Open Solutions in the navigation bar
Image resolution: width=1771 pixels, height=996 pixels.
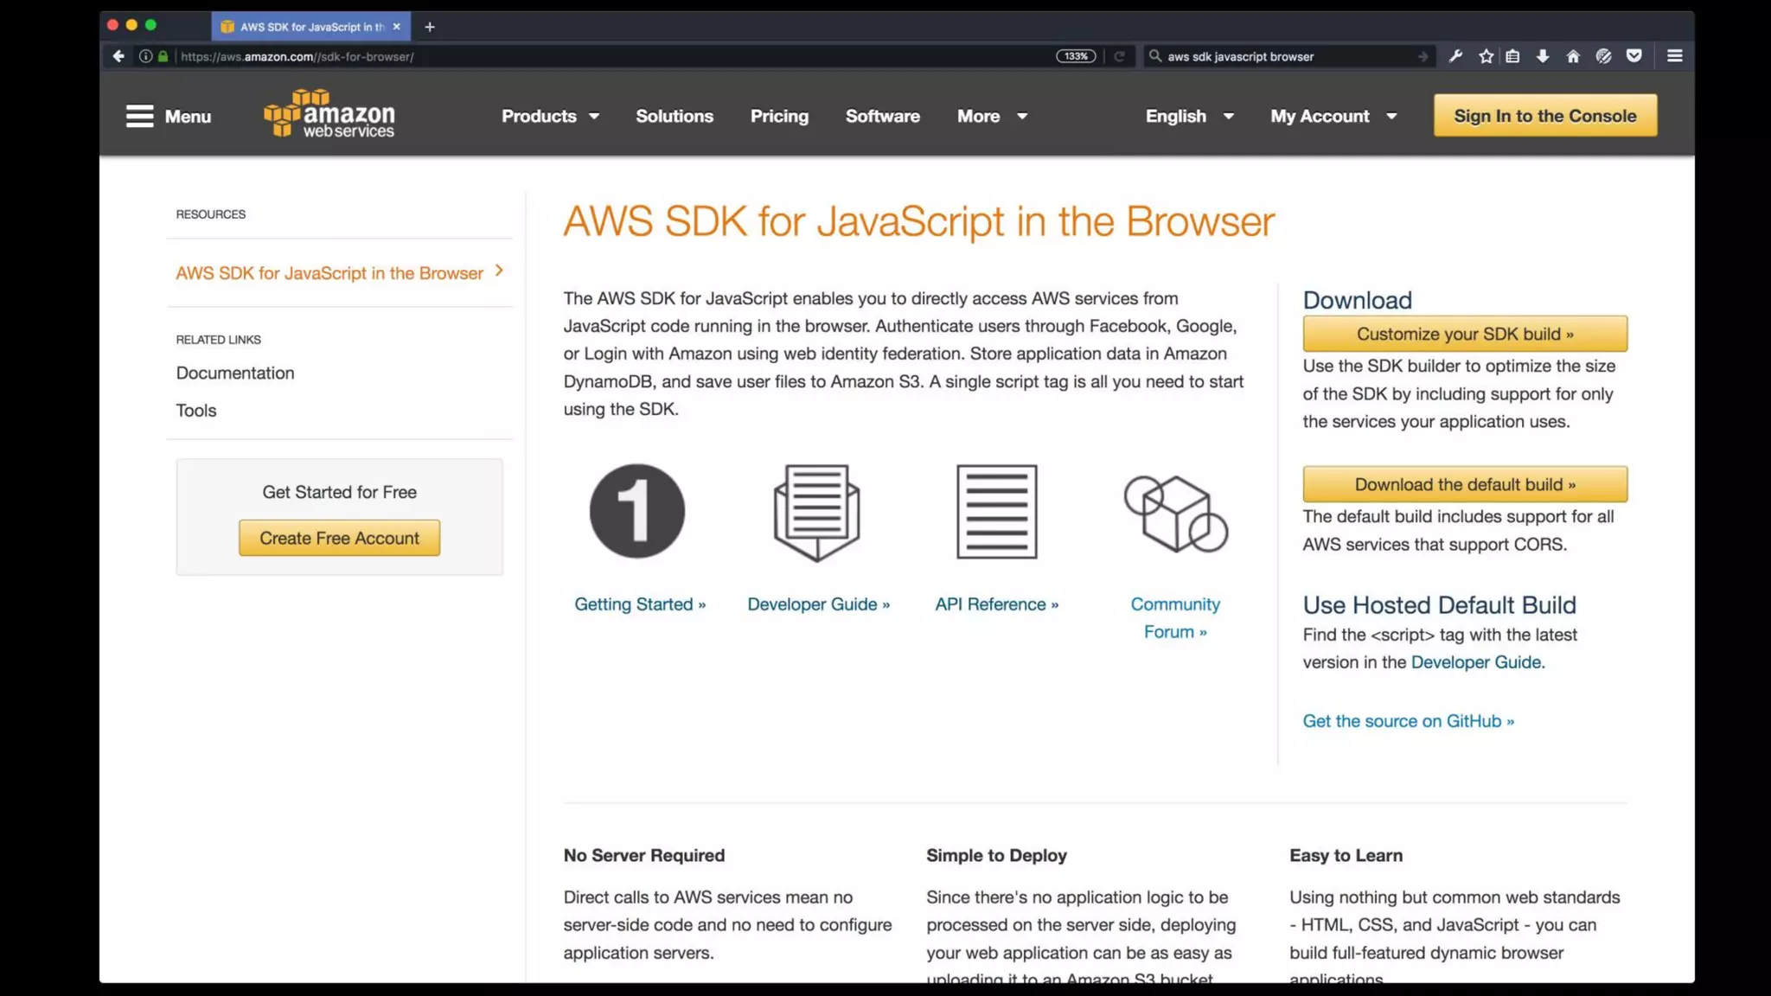pos(675,116)
